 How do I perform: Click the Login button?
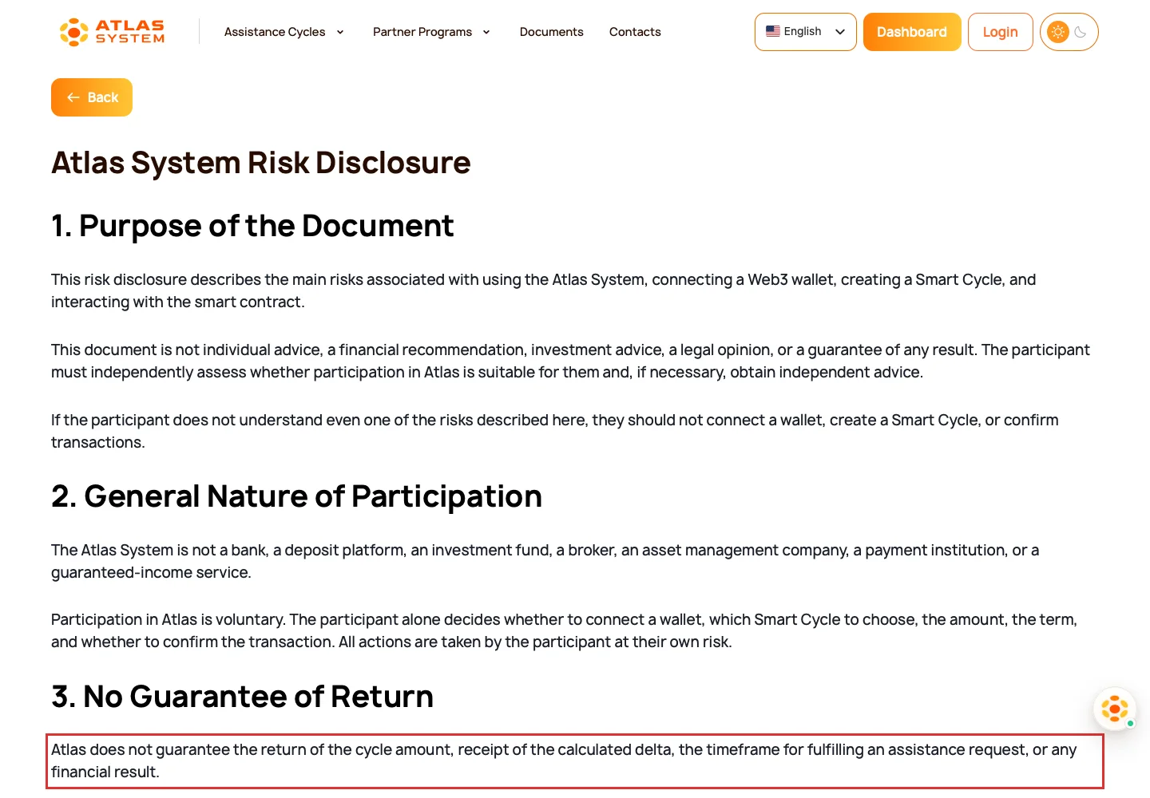coord(1001,32)
